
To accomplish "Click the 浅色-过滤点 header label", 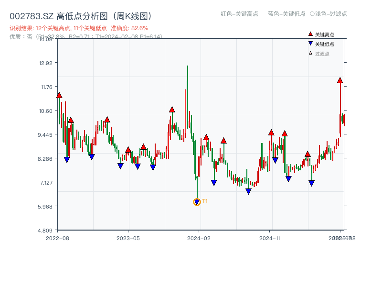I will [x=331, y=14].
